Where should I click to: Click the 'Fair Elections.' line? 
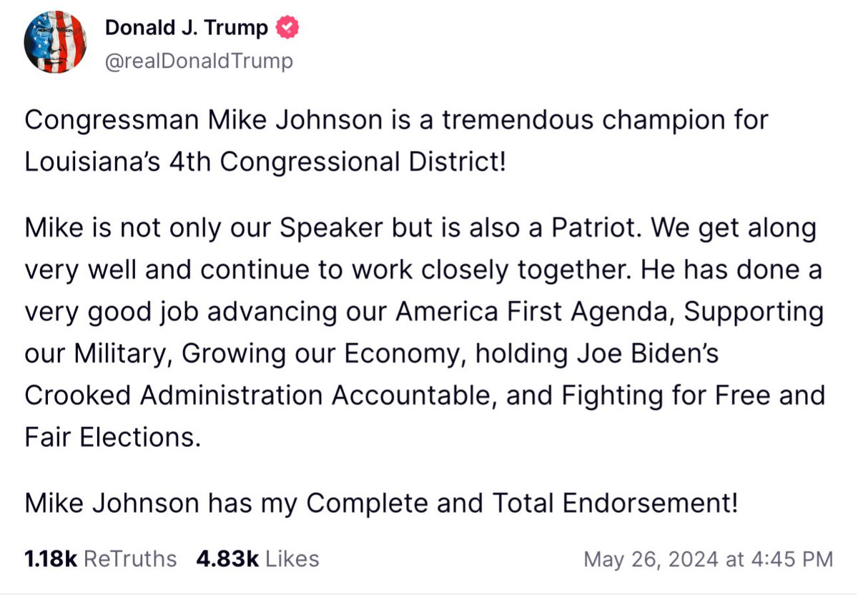(112, 437)
